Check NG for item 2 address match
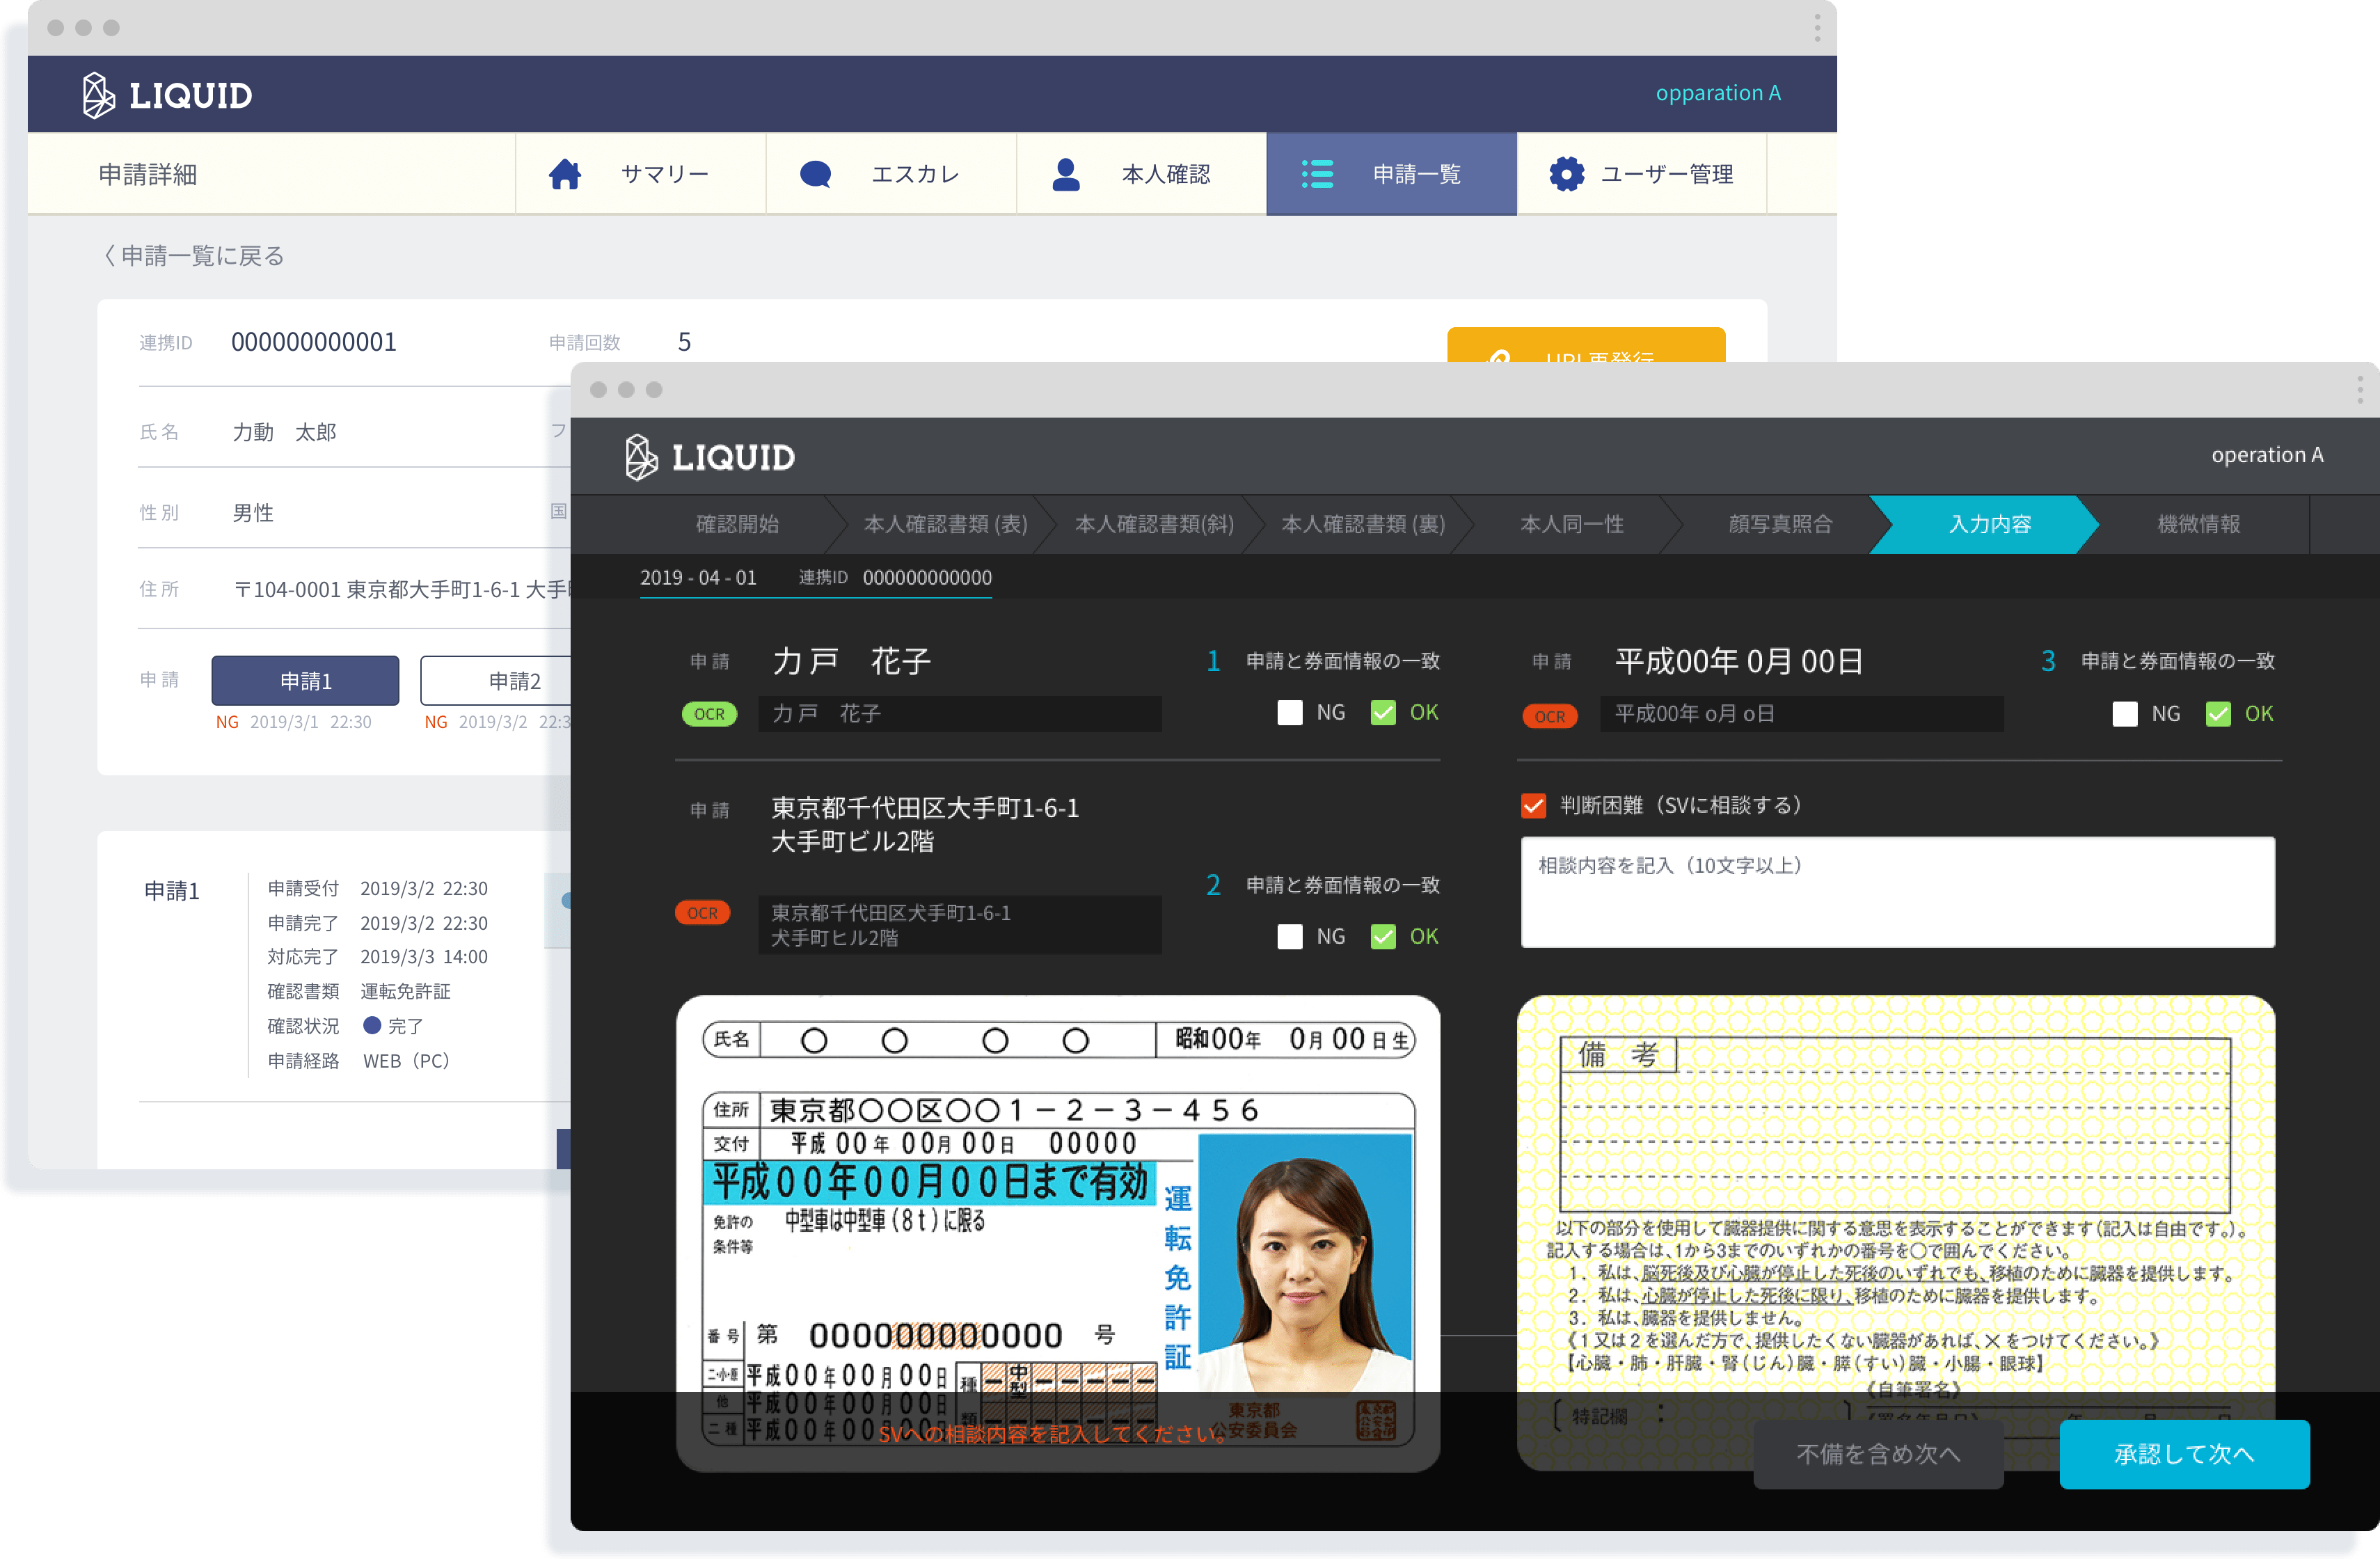Viewport: 2380px width, 1559px height. point(1289,937)
